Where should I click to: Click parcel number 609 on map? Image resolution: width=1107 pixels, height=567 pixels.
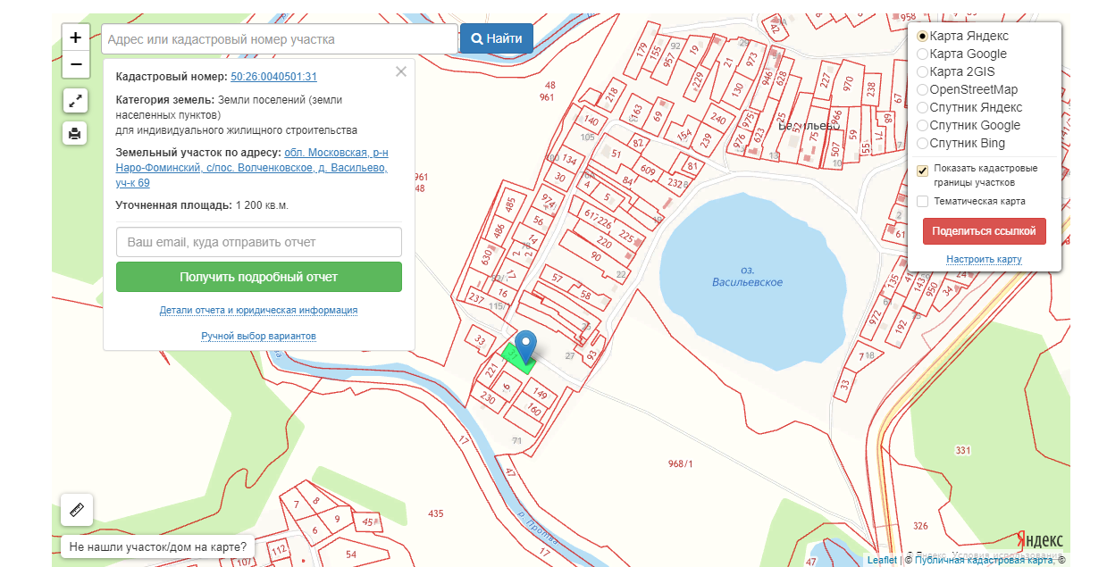click(x=648, y=171)
